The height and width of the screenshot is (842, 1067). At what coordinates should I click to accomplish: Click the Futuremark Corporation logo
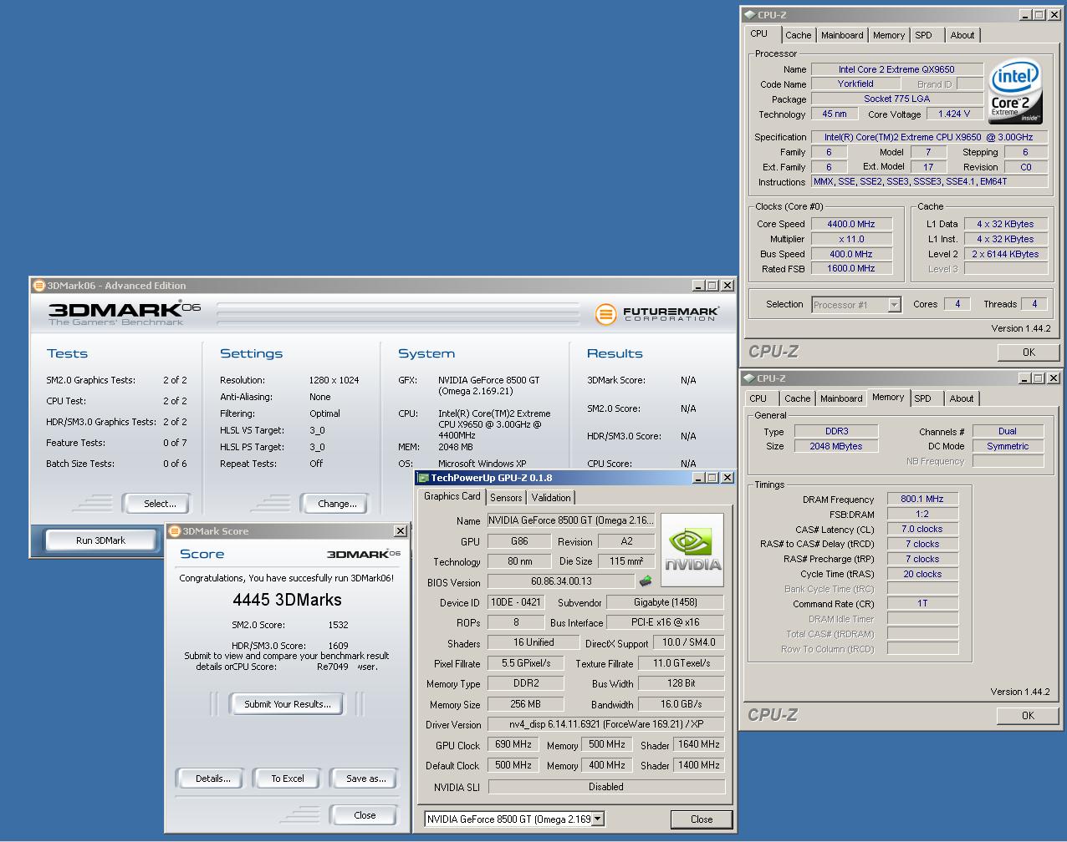point(656,314)
